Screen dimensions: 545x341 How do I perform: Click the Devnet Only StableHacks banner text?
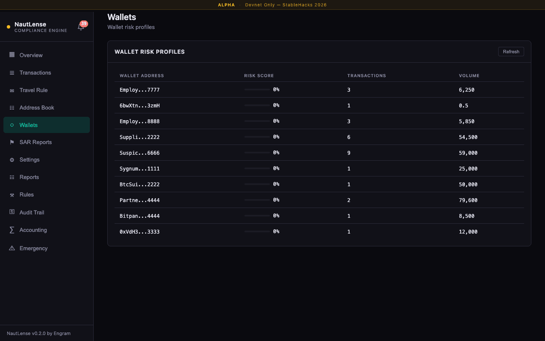click(x=286, y=5)
